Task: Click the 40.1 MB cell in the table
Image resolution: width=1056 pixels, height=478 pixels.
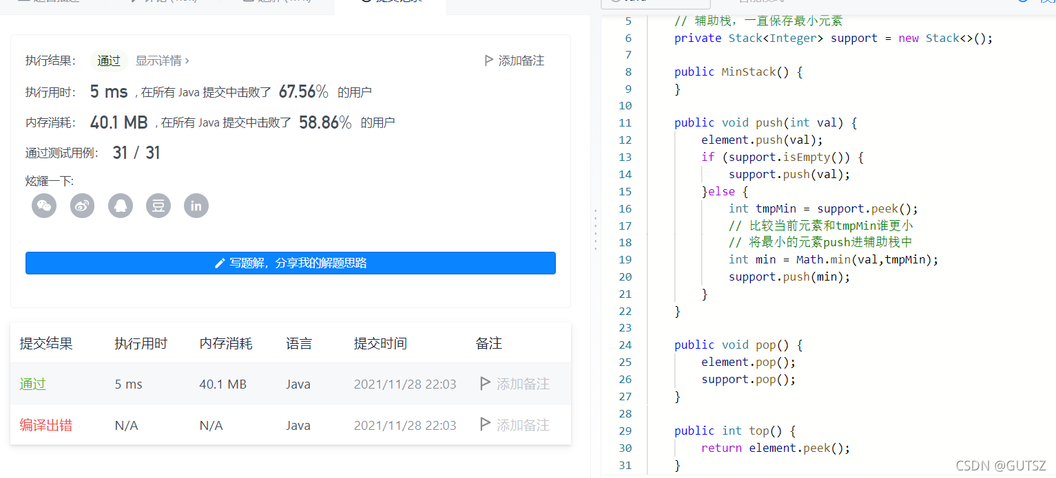Action: pos(222,384)
